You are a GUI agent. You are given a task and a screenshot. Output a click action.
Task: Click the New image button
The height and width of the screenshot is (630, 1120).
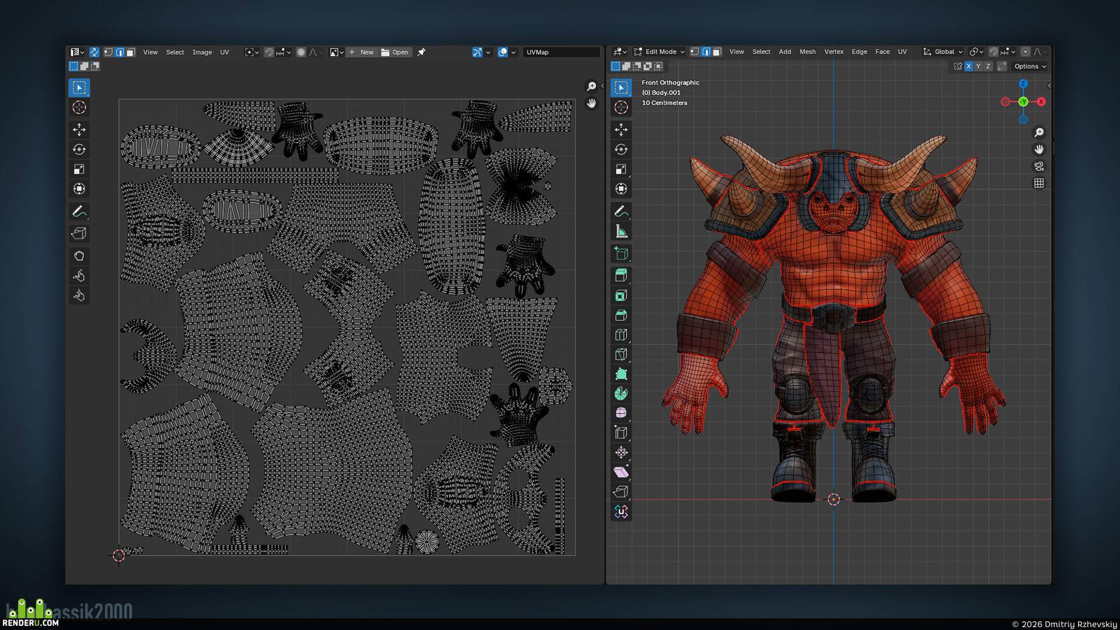point(361,52)
